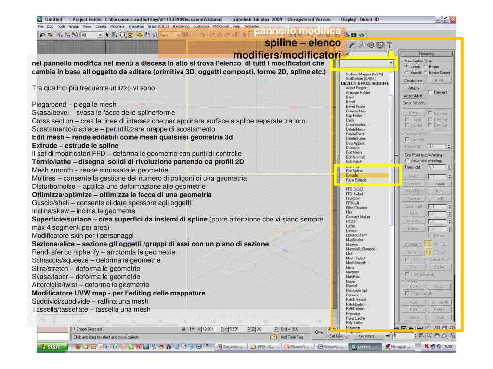Viewport: 493px width, 369px height.
Task: Open the Modifier List dropdown arrow
Action: [x=391, y=63]
